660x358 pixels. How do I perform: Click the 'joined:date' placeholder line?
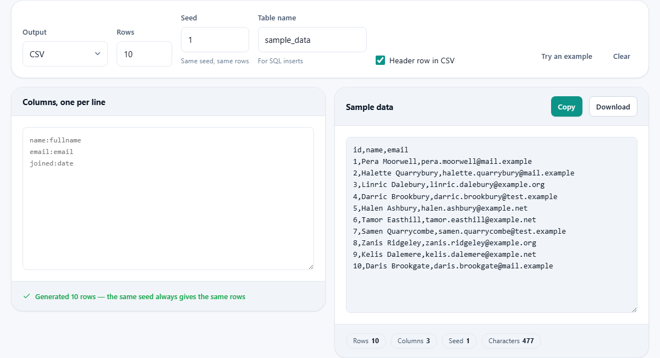[x=51, y=163]
